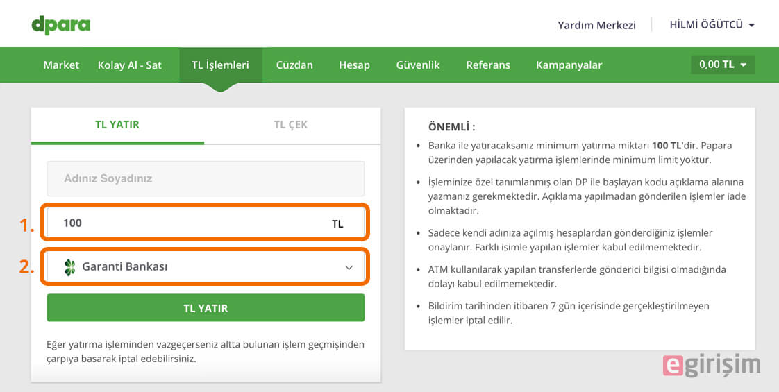
Task: Click the Garanti Bankası clover icon
Action: 70,267
